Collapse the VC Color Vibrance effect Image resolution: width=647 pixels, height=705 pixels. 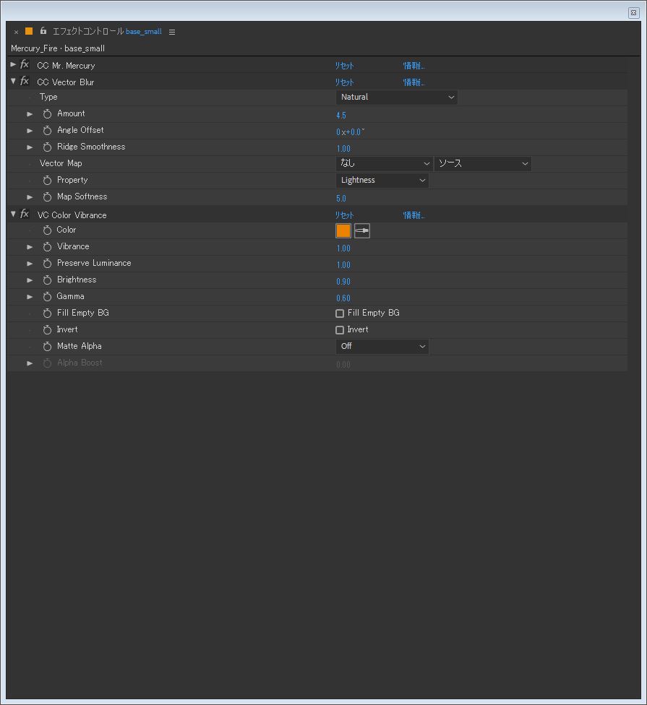click(13, 214)
